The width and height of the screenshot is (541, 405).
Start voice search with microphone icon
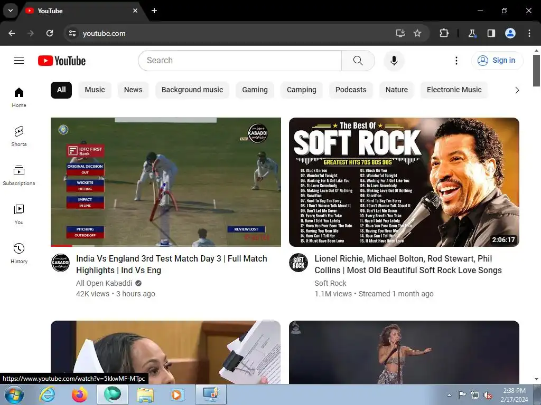point(394,61)
